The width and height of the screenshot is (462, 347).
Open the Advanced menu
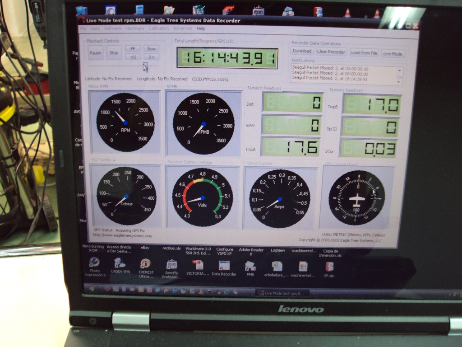[183, 28]
